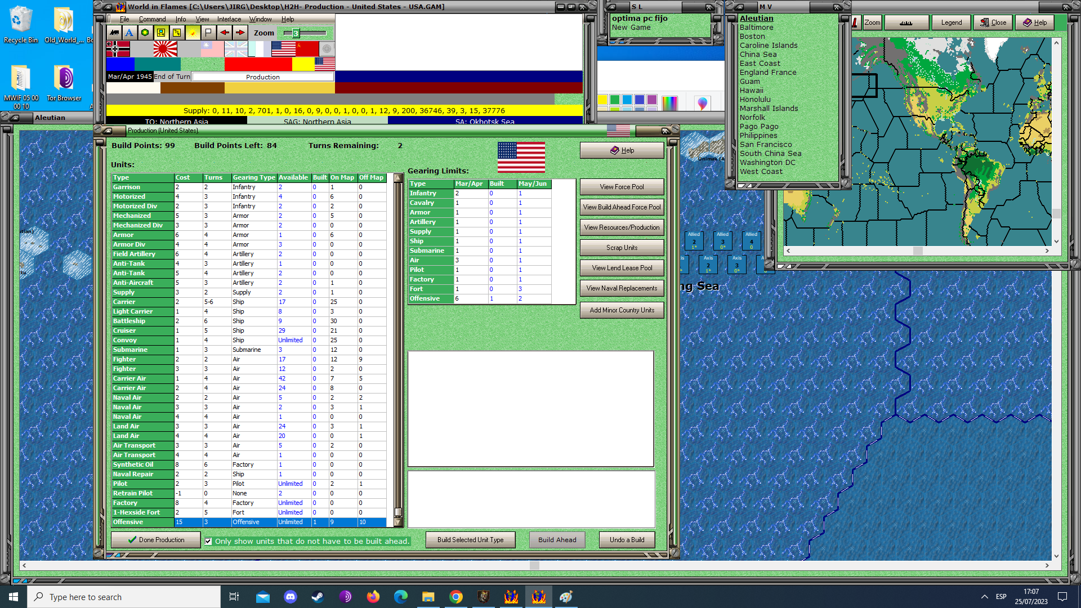Open the Interface menu
The height and width of the screenshot is (608, 1081).
coord(229,19)
